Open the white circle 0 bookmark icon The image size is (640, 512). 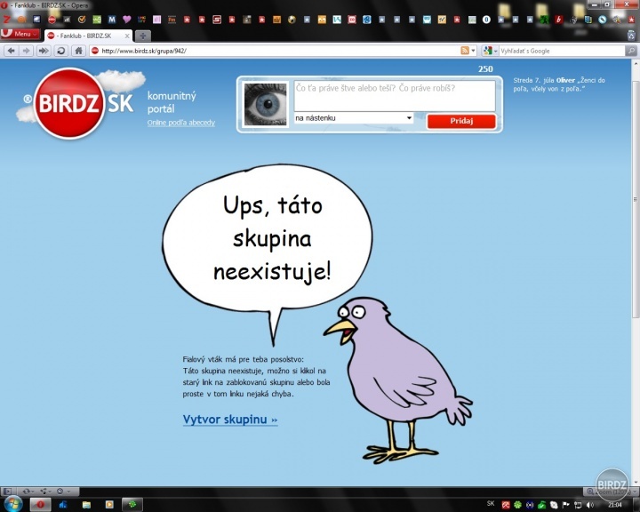pyautogui.click(x=486, y=20)
